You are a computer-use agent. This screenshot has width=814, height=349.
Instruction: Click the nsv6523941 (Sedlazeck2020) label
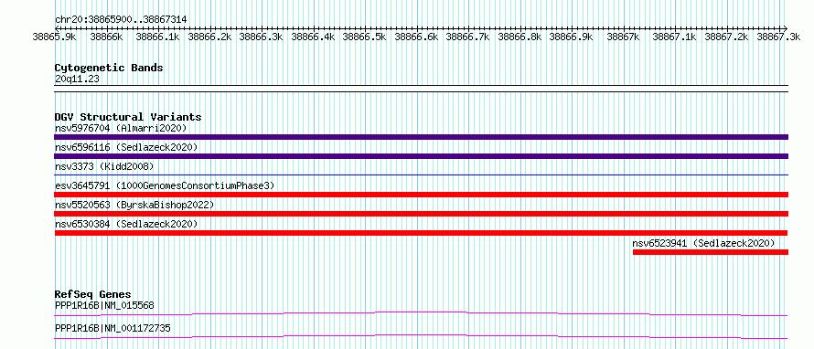[703, 243]
